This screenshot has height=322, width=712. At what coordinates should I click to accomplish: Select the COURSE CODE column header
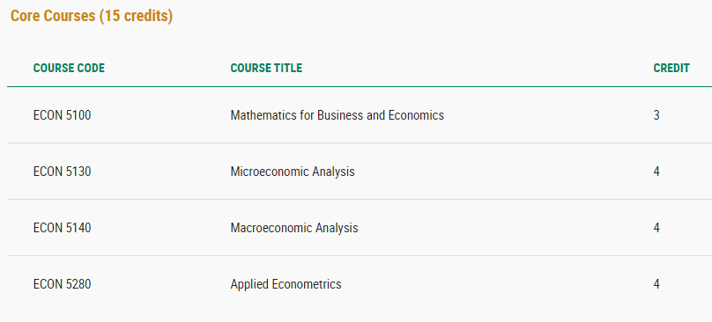click(69, 68)
